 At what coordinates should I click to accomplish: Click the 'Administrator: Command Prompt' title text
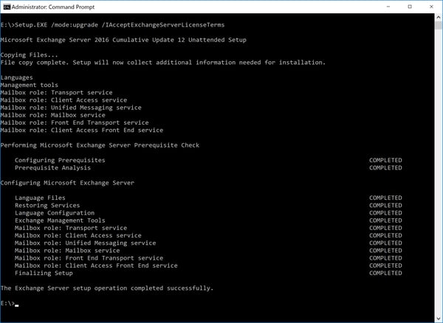click(53, 7)
